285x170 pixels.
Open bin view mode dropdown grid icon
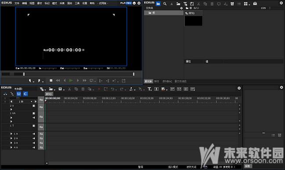[246, 4]
